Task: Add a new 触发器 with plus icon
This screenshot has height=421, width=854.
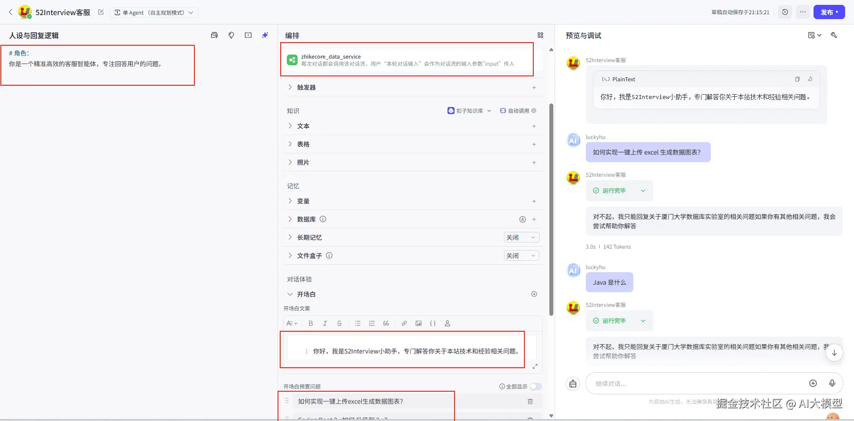Action: point(534,87)
